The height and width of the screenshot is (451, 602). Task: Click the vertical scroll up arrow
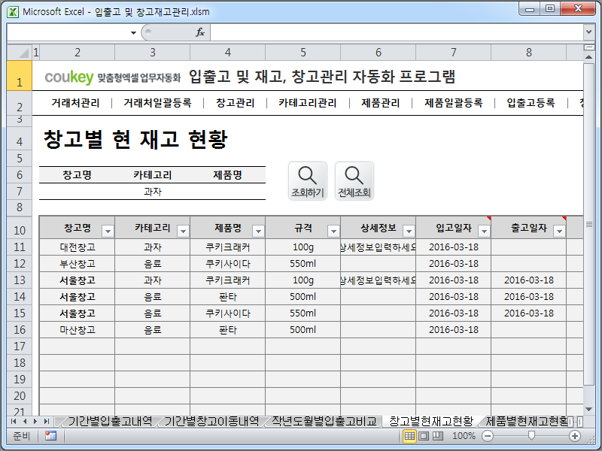588,57
